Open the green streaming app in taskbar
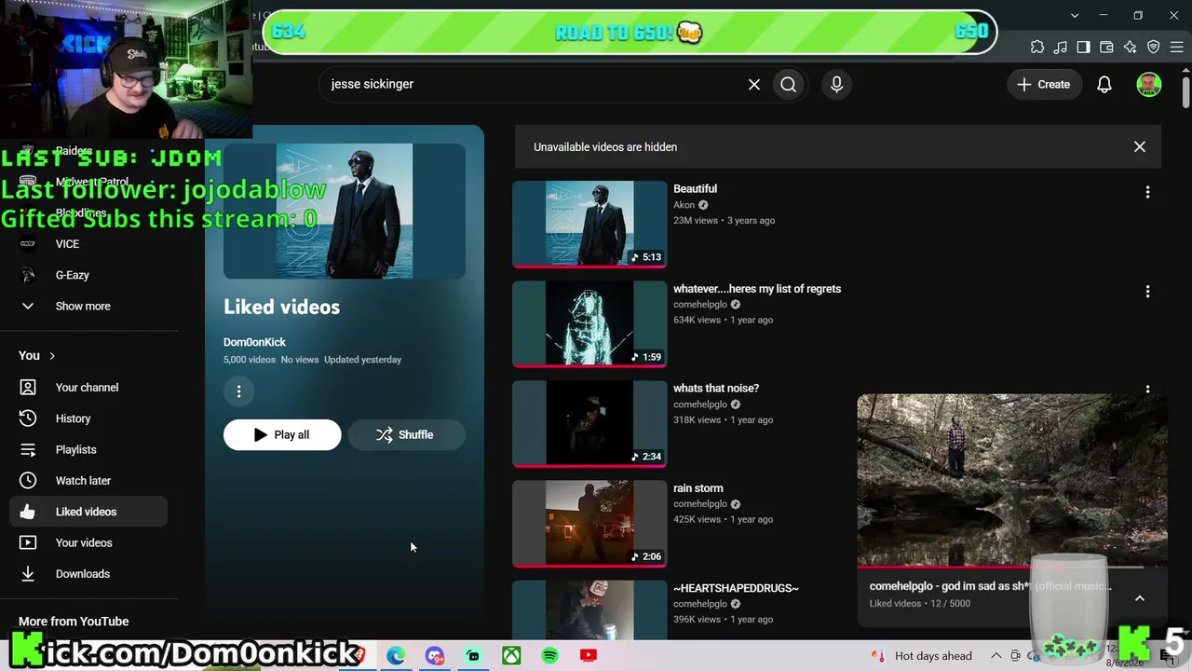1192x671 pixels. [x=473, y=656]
